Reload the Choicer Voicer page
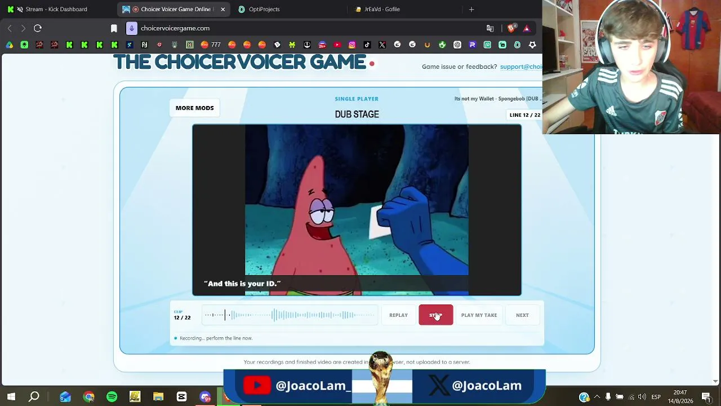 tap(38, 28)
